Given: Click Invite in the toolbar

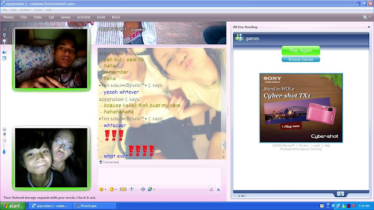Looking at the screenshot, I should pyautogui.click(x=101, y=17).
